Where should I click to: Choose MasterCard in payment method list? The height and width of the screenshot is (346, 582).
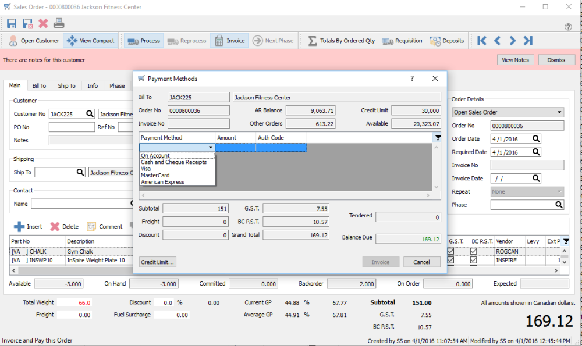pos(155,175)
